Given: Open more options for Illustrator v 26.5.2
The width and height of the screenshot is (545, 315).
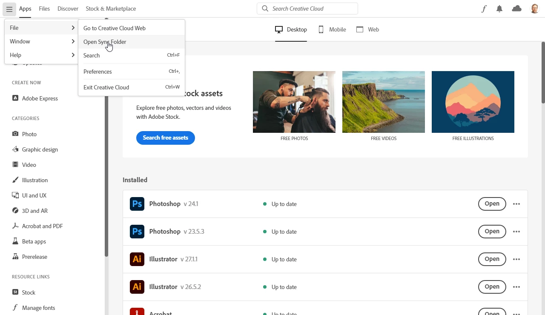Looking at the screenshot, I should tap(516, 287).
